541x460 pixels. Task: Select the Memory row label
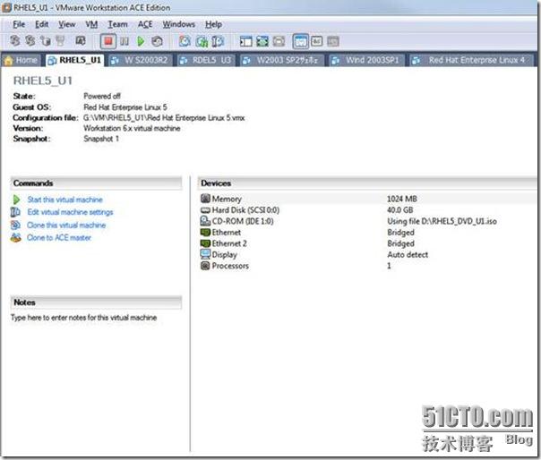227,199
